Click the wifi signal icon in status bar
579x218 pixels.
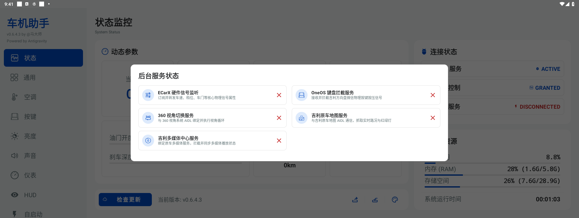(x=562, y=4)
